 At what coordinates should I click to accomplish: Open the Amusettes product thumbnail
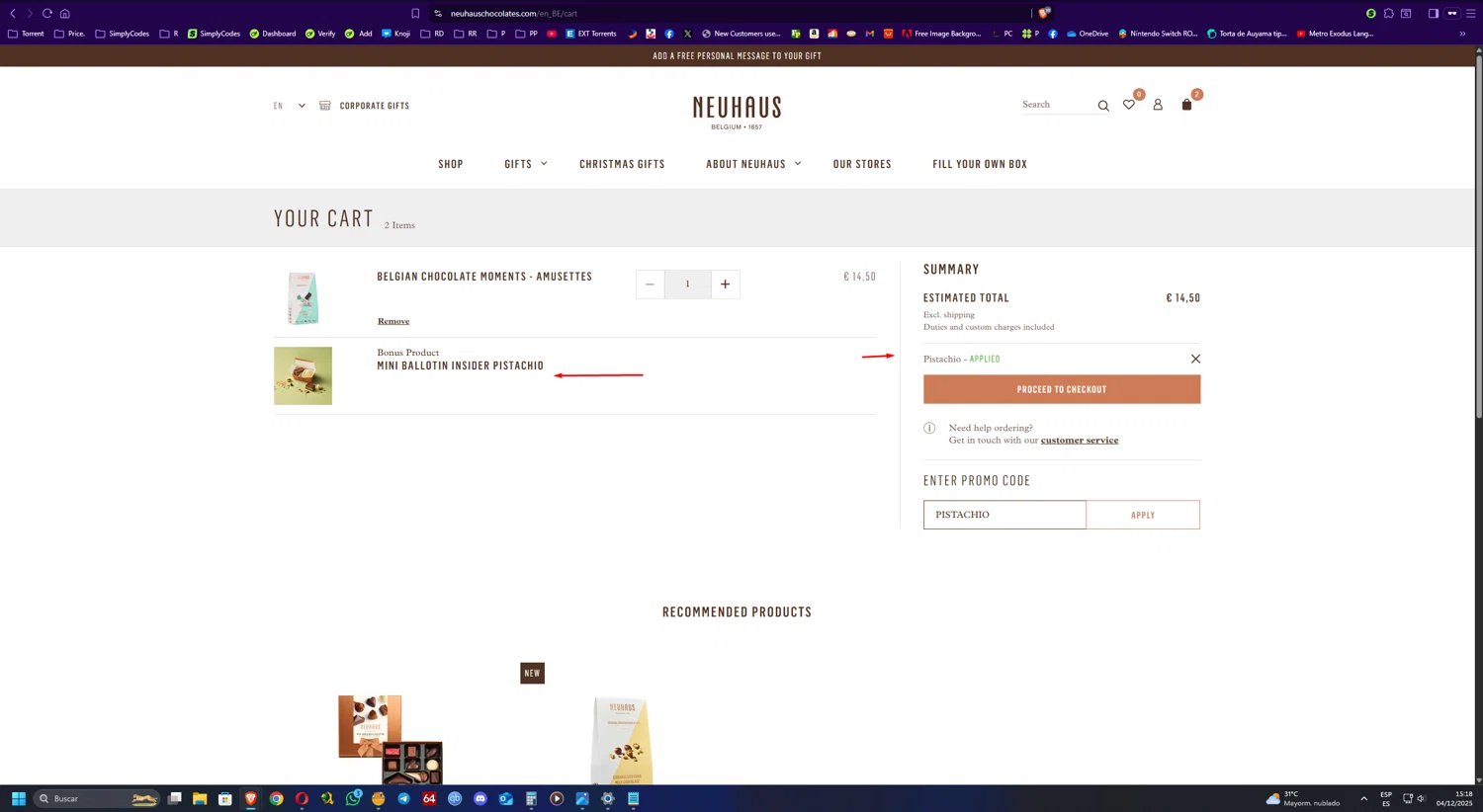(303, 297)
